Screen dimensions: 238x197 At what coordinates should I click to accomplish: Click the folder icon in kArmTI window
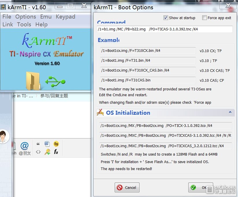(33, 81)
